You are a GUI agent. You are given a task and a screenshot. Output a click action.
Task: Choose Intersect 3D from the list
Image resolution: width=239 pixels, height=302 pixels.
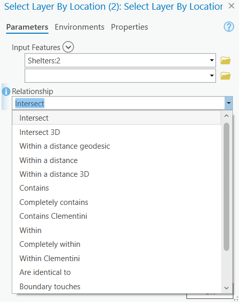pyautogui.click(x=116, y=132)
